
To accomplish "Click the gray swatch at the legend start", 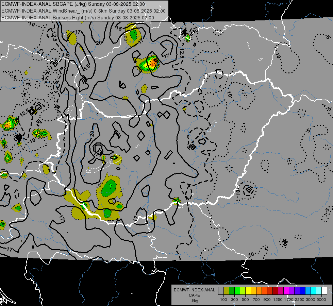I will (x=221, y=291).
